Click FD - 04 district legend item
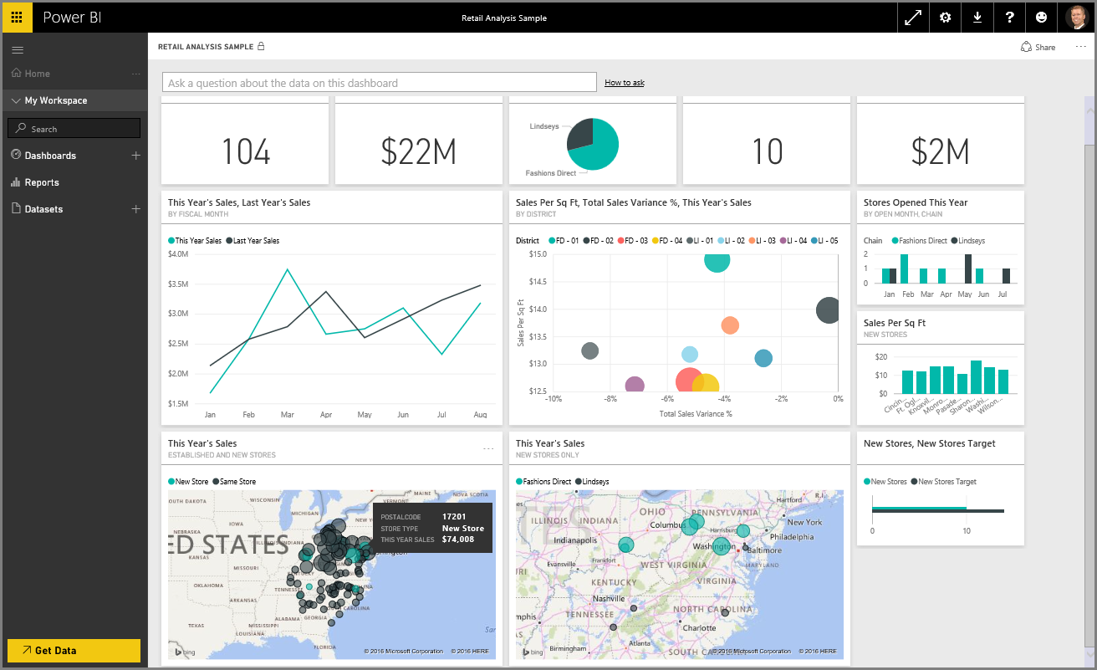 coord(668,241)
